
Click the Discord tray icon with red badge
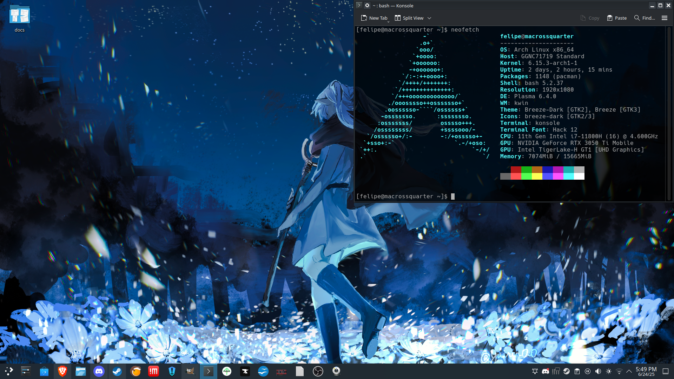[546, 371]
